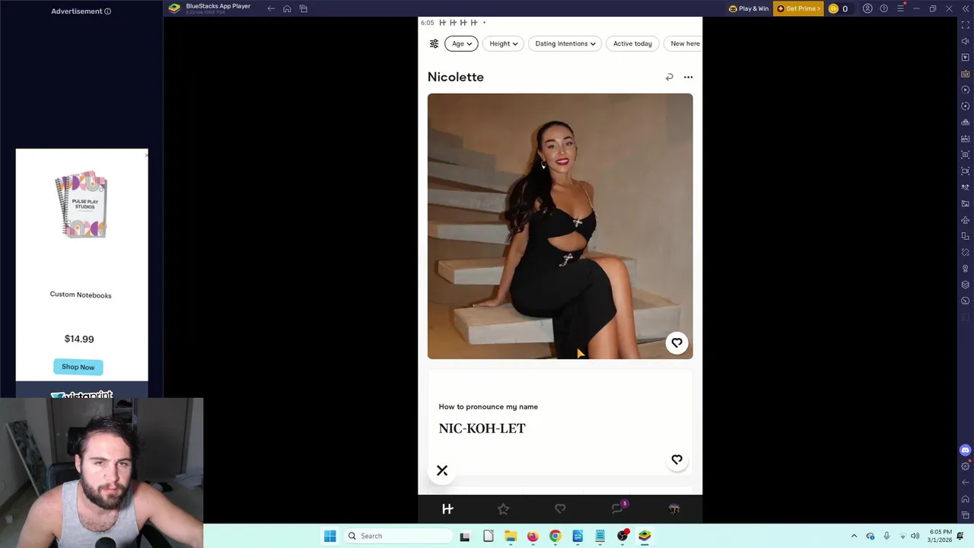Open File Explorer from the taskbar

click(511, 536)
